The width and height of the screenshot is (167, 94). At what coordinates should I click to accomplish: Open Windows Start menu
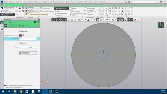tap(3, 91)
